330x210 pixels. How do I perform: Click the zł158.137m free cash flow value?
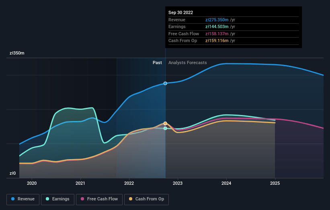tap(217, 34)
